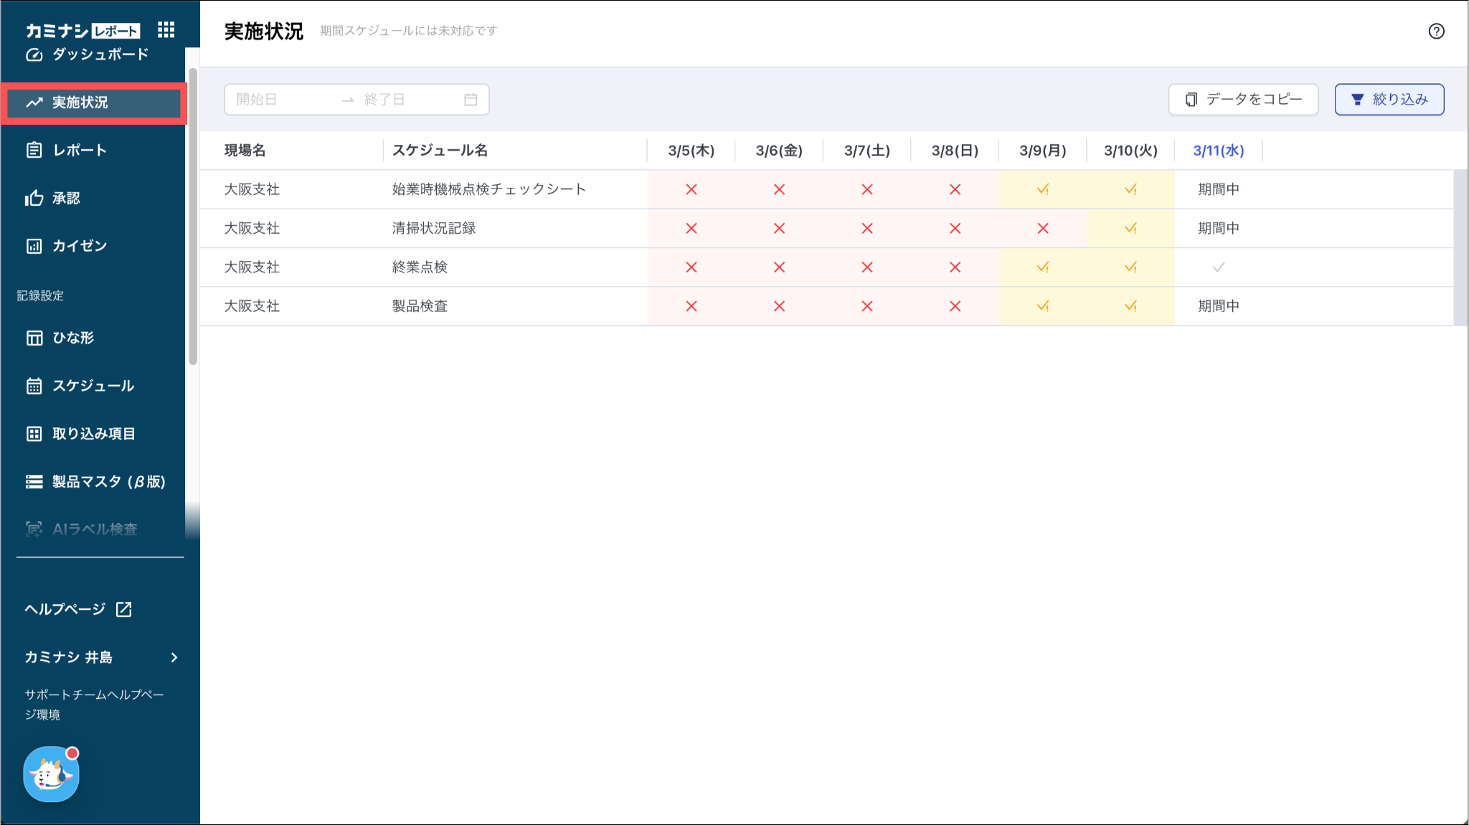Click the help question mark icon
This screenshot has width=1469, height=825.
pos(1436,31)
